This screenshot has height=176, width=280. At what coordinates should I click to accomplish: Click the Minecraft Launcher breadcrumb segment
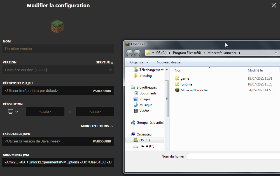click(x=222, y=53)
